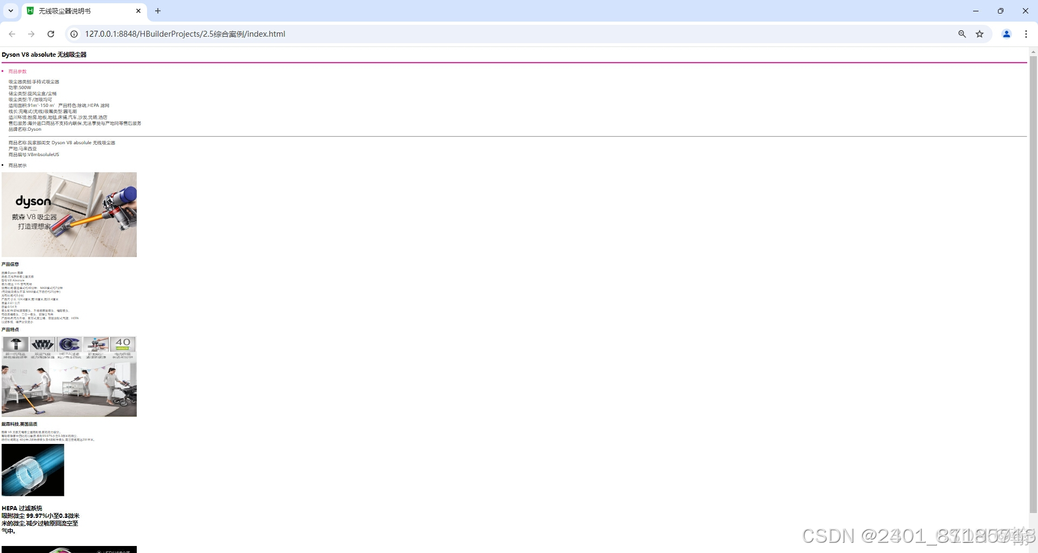Click the scrollbar up arrow
Screen dimensions: 1038x553
(x=1033, y=52)
